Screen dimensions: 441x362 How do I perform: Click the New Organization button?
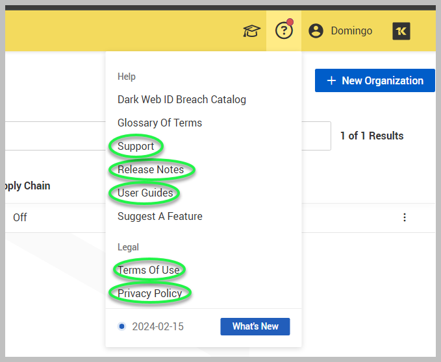375,80
